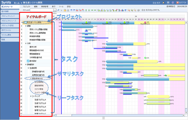The image size is (188, 120).
Task: Select the 既存システム問題点調査 task row
Action: coord(39,29)
